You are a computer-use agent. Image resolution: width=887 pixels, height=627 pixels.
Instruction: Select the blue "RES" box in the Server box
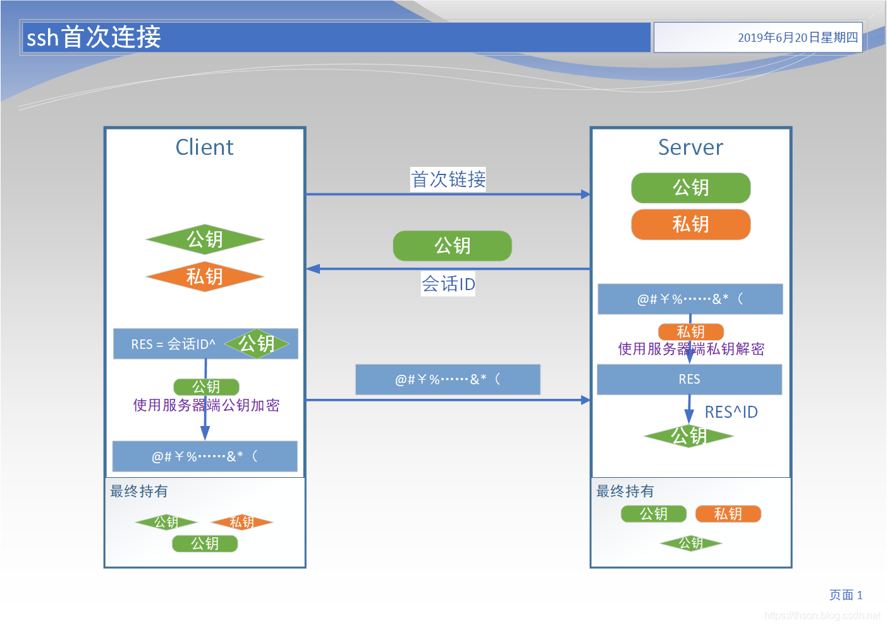tap(690, 379)
